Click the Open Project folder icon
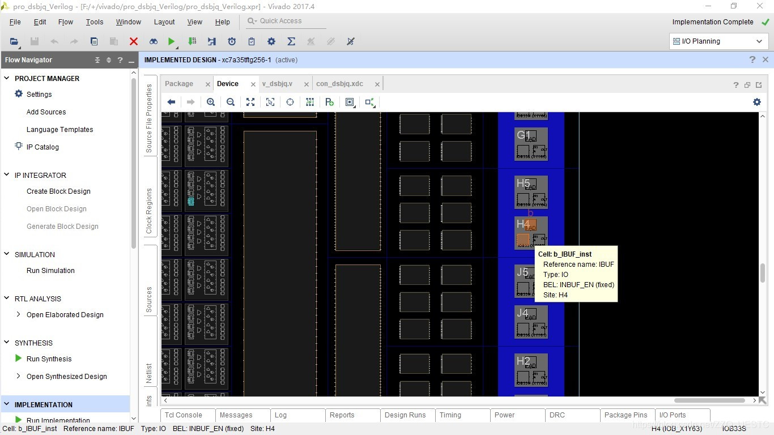 pos(14,41)
